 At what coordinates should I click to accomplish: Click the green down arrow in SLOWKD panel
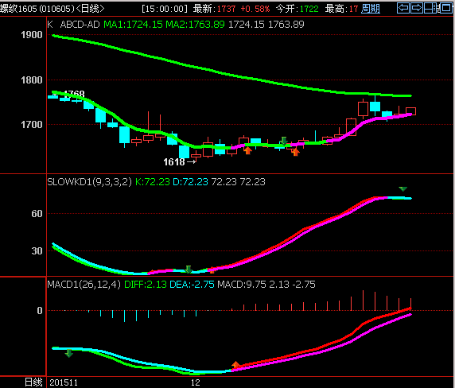coord(189,270)
